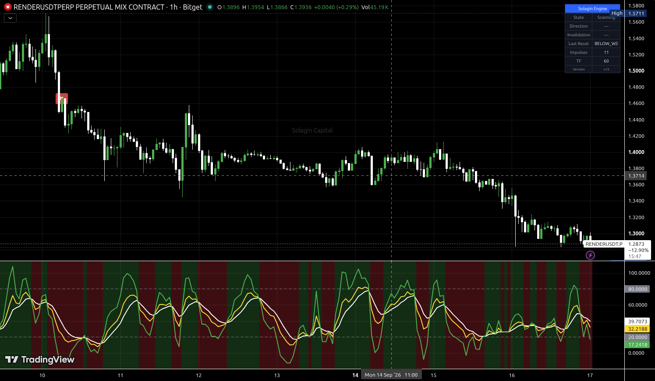This screenshot has width=655, height=381.
Task: Click date 16 on the time axis
Action: click(512, 375)
